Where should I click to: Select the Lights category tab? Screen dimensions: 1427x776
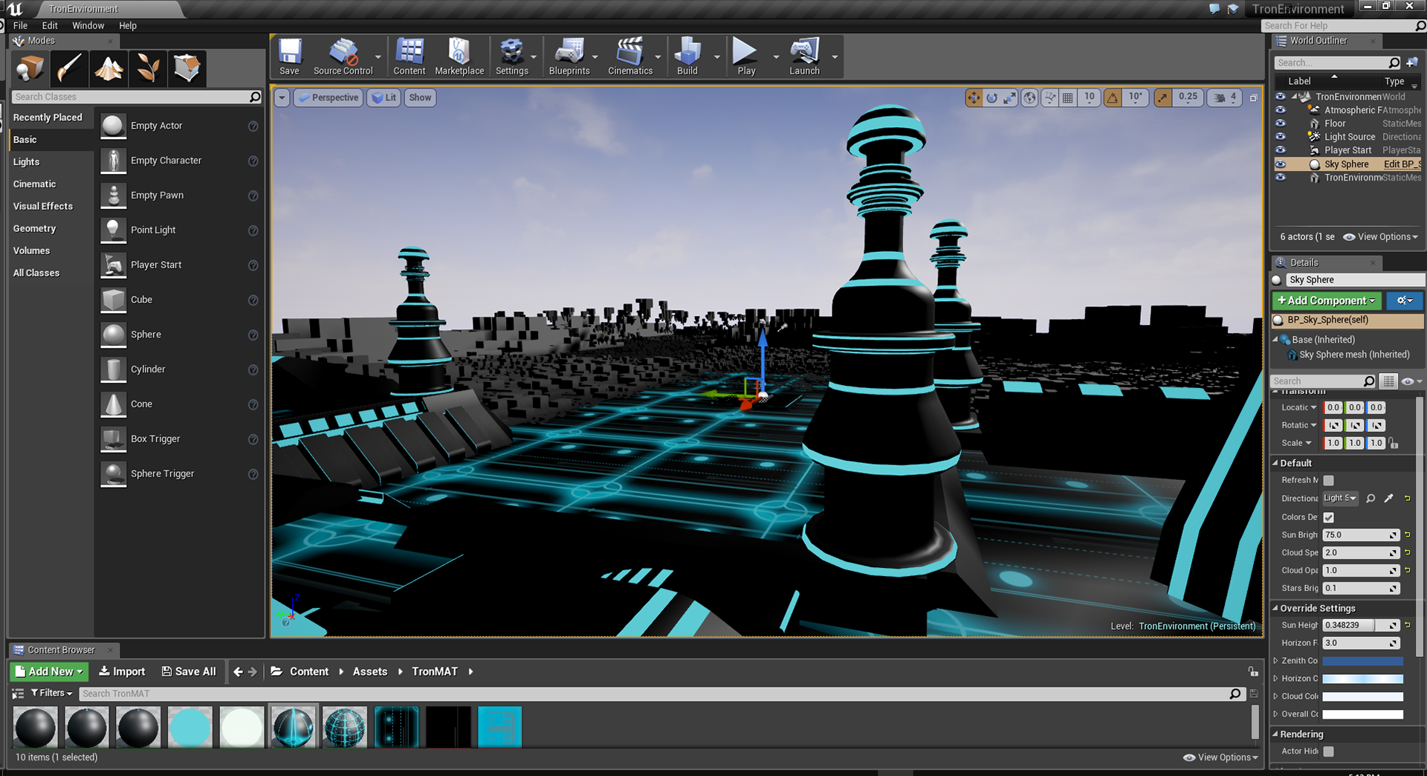pos(51,162)
